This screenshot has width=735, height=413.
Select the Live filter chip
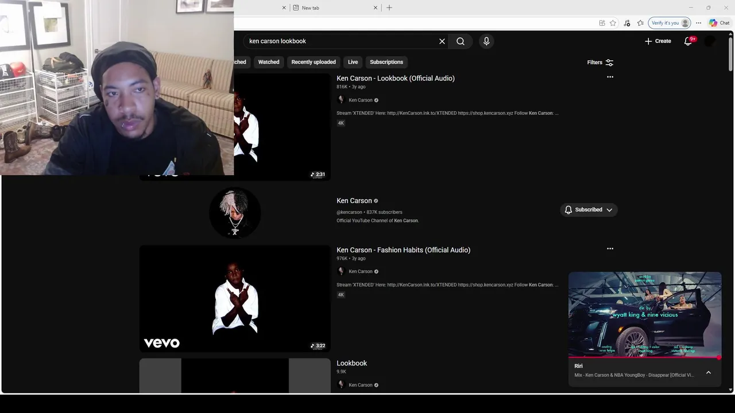click(353, 62)
